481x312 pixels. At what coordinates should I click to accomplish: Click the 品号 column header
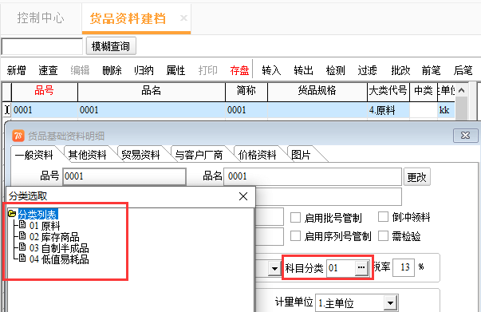(x=45, y=92)
